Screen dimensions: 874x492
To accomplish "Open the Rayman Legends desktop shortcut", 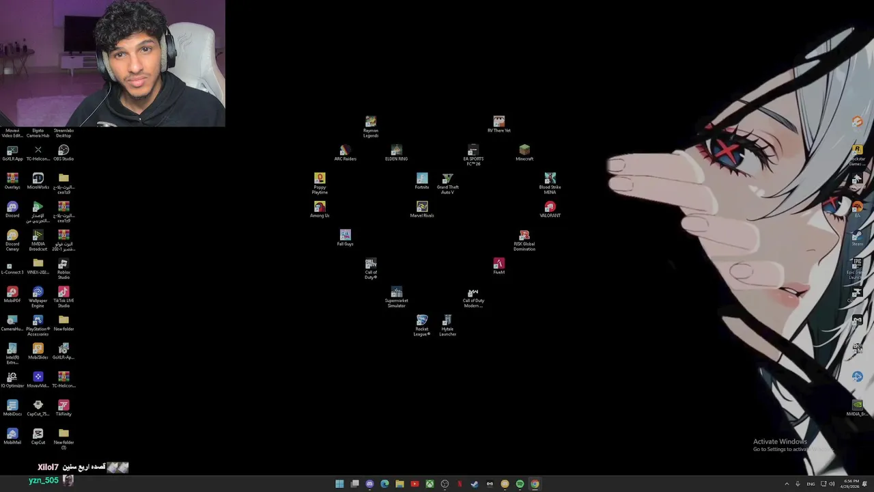I will [371, 126].
